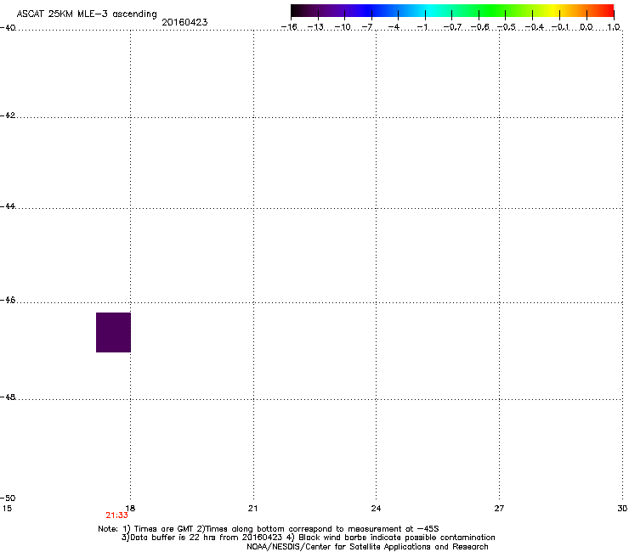This screenshot has height=552, width=629.
Task: Click the -0.7 color scale label
Action: click(452, 27)
